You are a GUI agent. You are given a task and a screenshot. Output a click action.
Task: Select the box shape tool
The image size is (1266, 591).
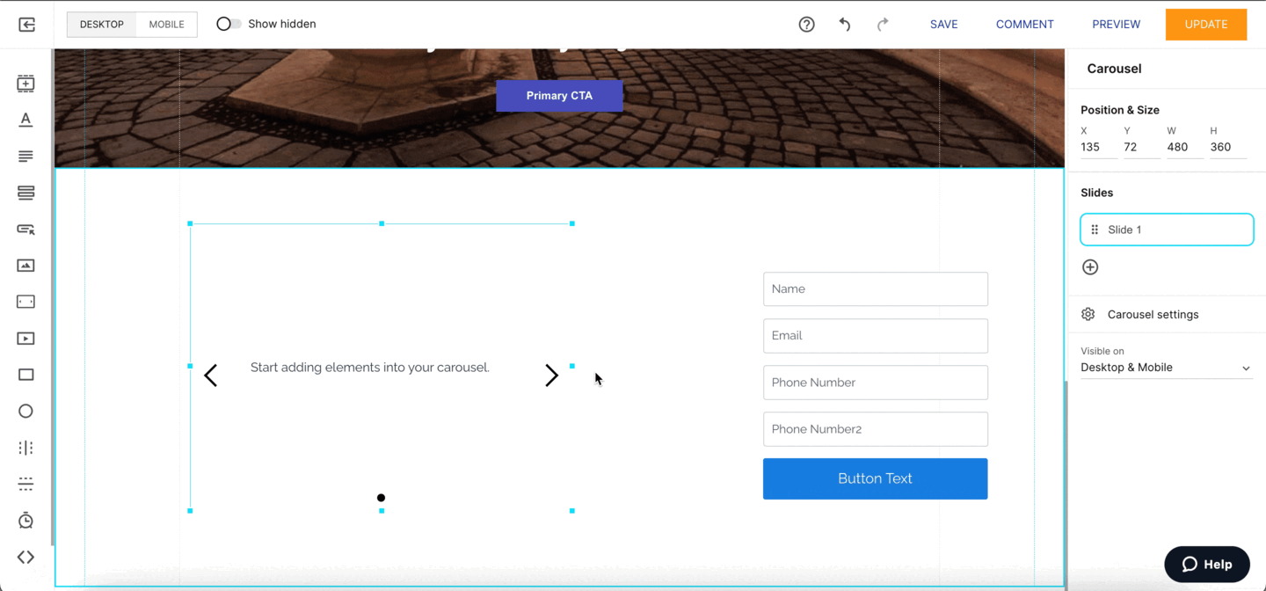pyautogui.click(x=25, y=375)
